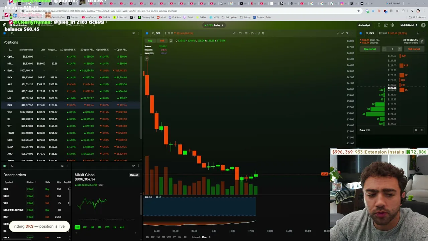Open Positions panel column settings icon
Viewport: 428px width, 241px height.
pyautogui.click(x=133, y=33)
